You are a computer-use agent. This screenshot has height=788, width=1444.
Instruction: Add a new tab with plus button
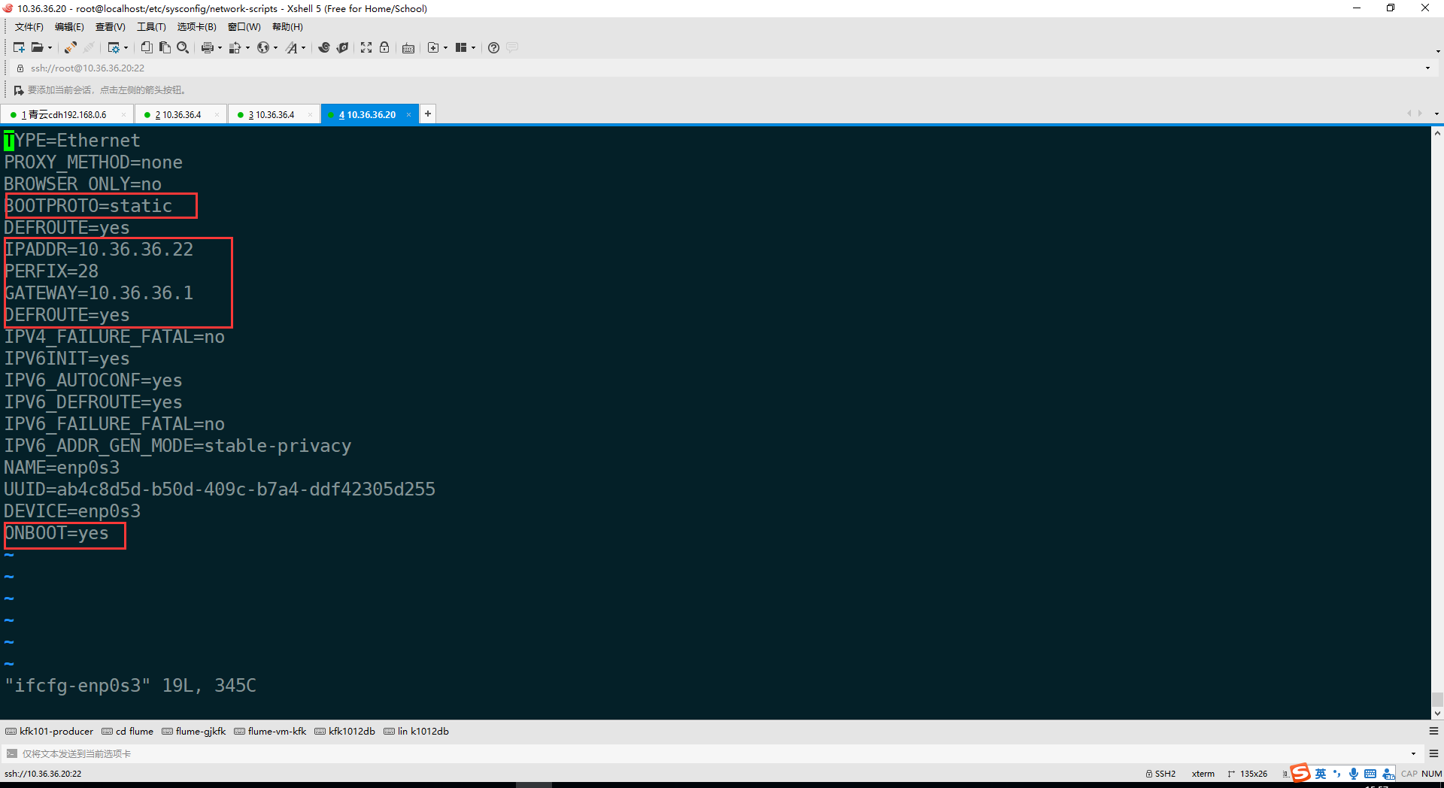point(428,114)
